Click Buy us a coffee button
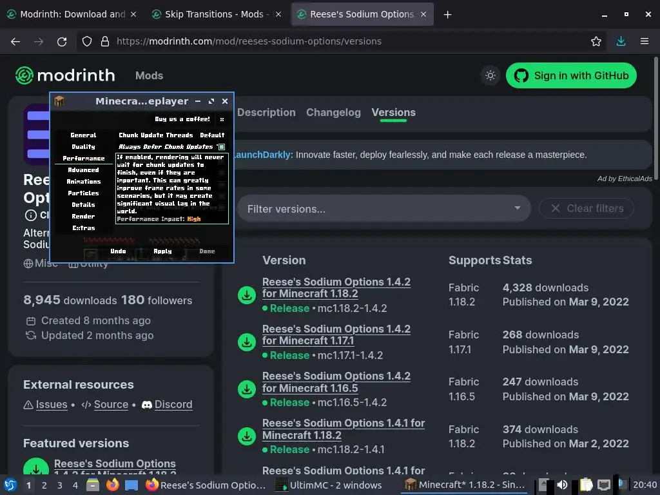 point(182,119)
